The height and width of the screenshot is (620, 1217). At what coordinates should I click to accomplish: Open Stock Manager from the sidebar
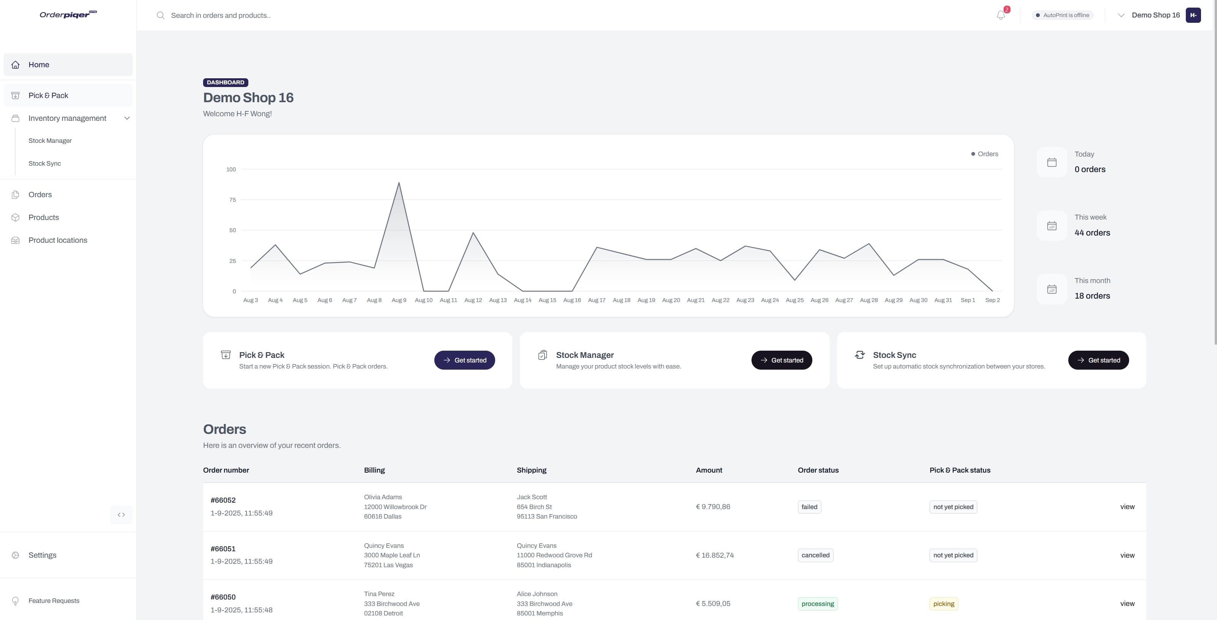pos(50,140)
